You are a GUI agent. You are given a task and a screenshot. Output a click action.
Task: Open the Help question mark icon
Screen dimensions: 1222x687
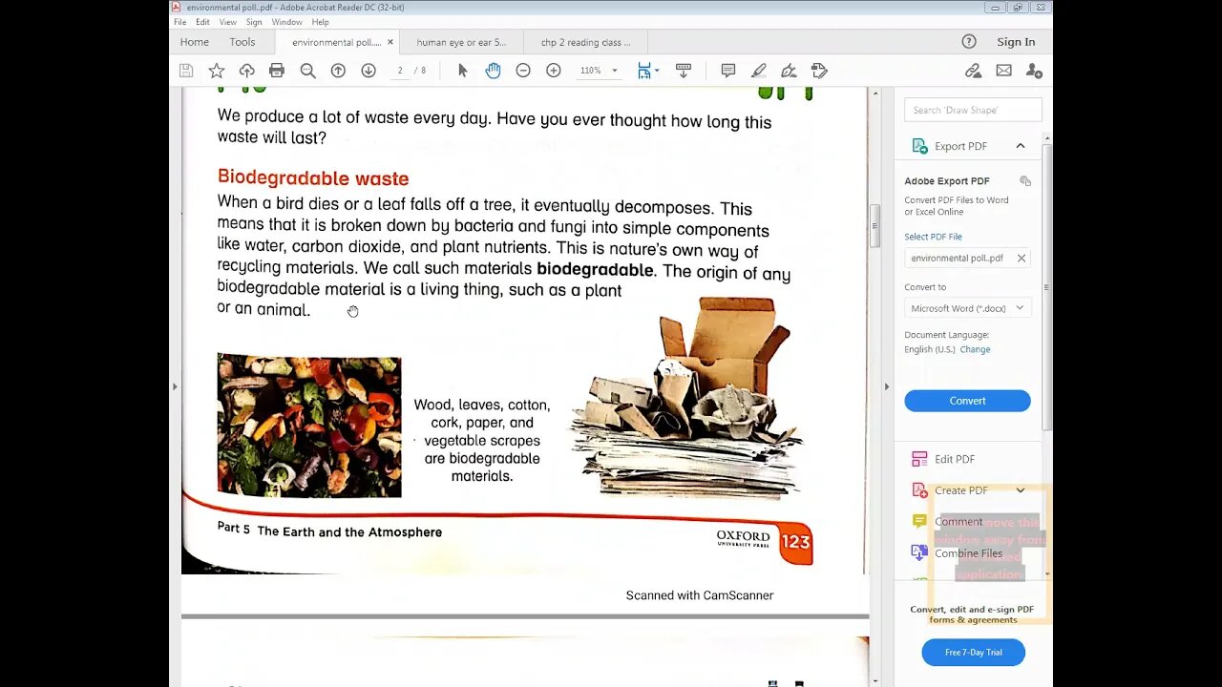point(969,42)
